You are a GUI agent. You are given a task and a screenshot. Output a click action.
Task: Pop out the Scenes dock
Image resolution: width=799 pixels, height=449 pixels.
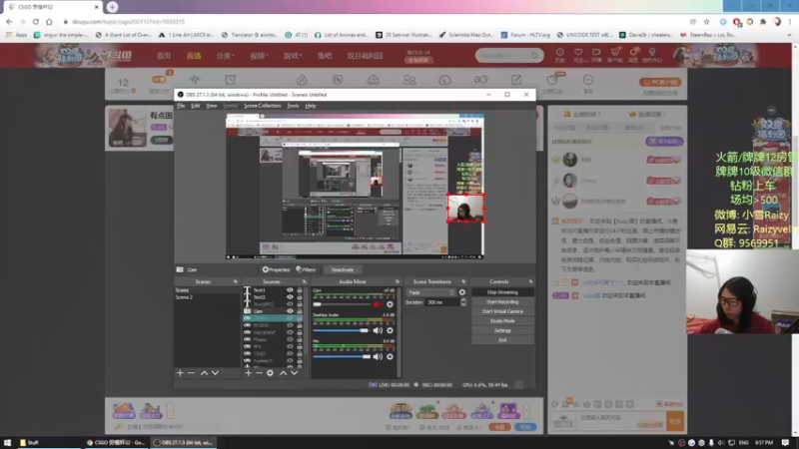(x=236, y=281)
